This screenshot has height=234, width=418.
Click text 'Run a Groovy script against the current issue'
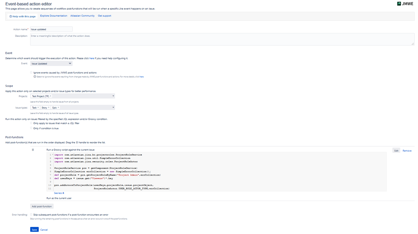coord(71,150)
